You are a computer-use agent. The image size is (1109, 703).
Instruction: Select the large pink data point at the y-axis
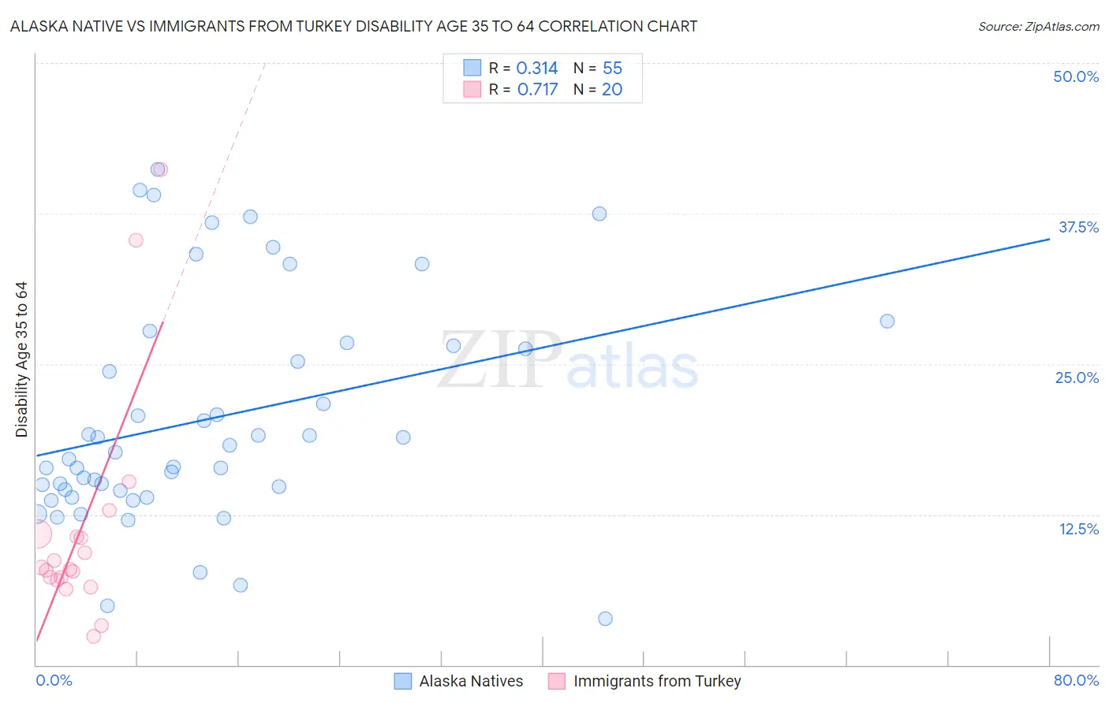click(x=36, y=534)
